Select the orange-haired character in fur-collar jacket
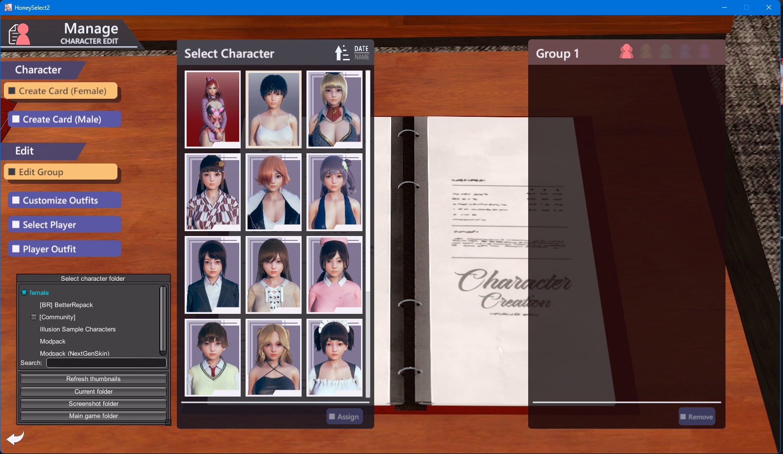 pyautogui.click(x=273, y=192)
